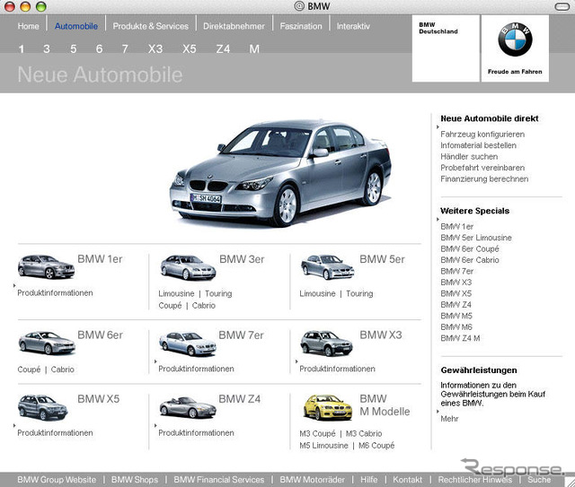Open the yellow M Modelle car thumbnail
This screenshot has width=575, height=487.
point(327,407)
